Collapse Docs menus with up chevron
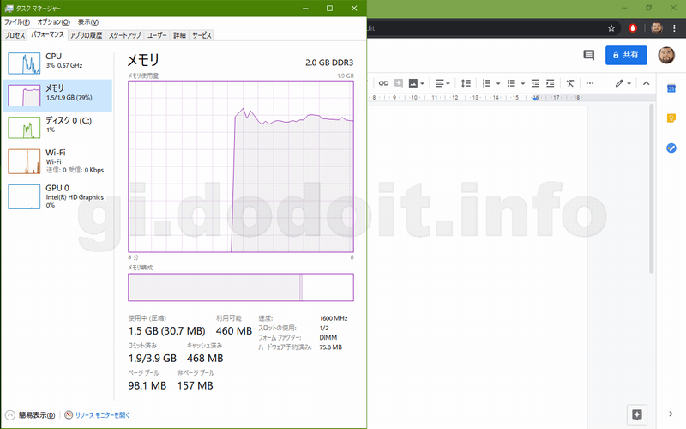Image resolution: width=686 pixels, height=429 pixels. [x=647, y=83]
